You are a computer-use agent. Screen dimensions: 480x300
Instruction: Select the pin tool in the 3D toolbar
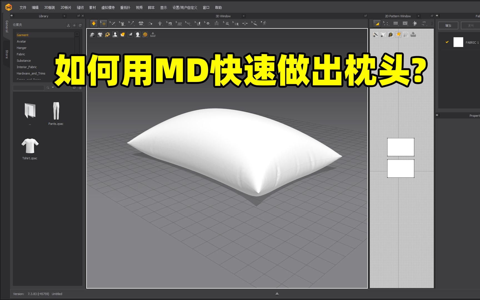[131, 23]
